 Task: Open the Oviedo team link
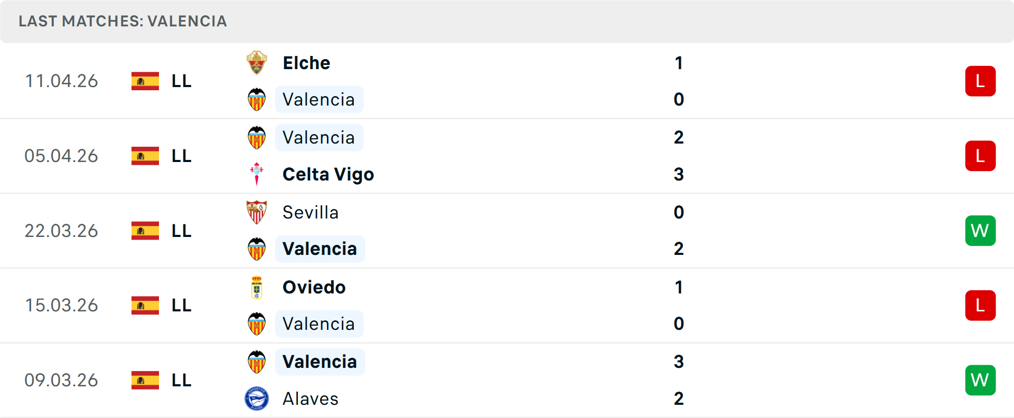click(x=314, y=287)
